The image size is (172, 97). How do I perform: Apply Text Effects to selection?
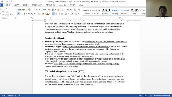(x=39, y=14)
